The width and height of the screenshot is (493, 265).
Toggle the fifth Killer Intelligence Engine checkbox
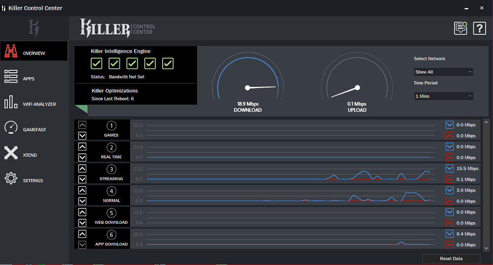click(x=168, y=63)
